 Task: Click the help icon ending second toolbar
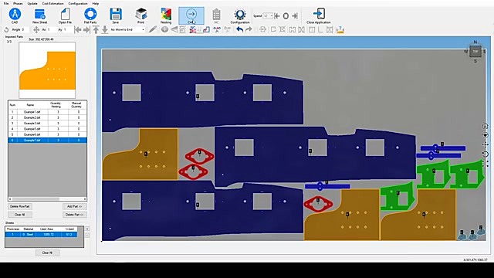pos(340,29)
